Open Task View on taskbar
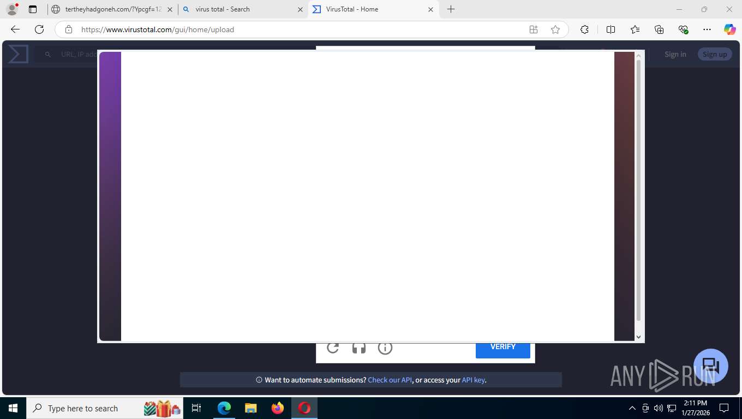 [196, 408]
